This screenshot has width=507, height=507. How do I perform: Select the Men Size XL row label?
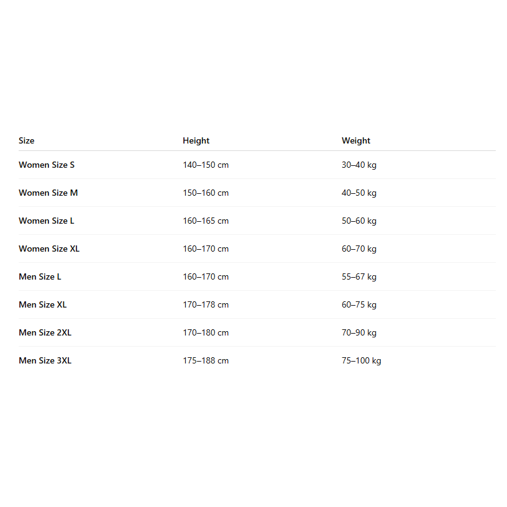pyautogui.click(x=42, y=305)
